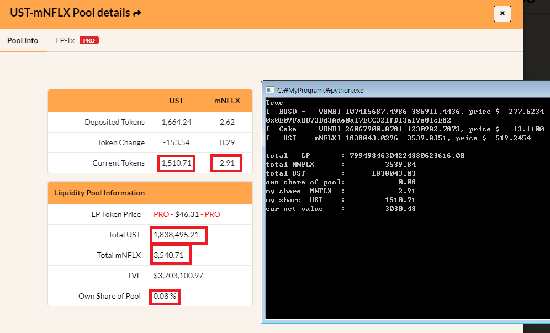The width and height of the screenshot is (550, 333).
Task: Click the BUSD - WBNB price line in console
Action: [405, 111]
